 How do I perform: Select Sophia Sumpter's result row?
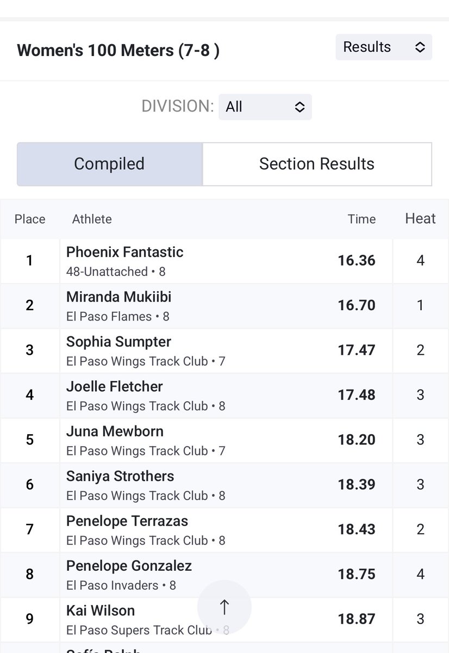224,350
